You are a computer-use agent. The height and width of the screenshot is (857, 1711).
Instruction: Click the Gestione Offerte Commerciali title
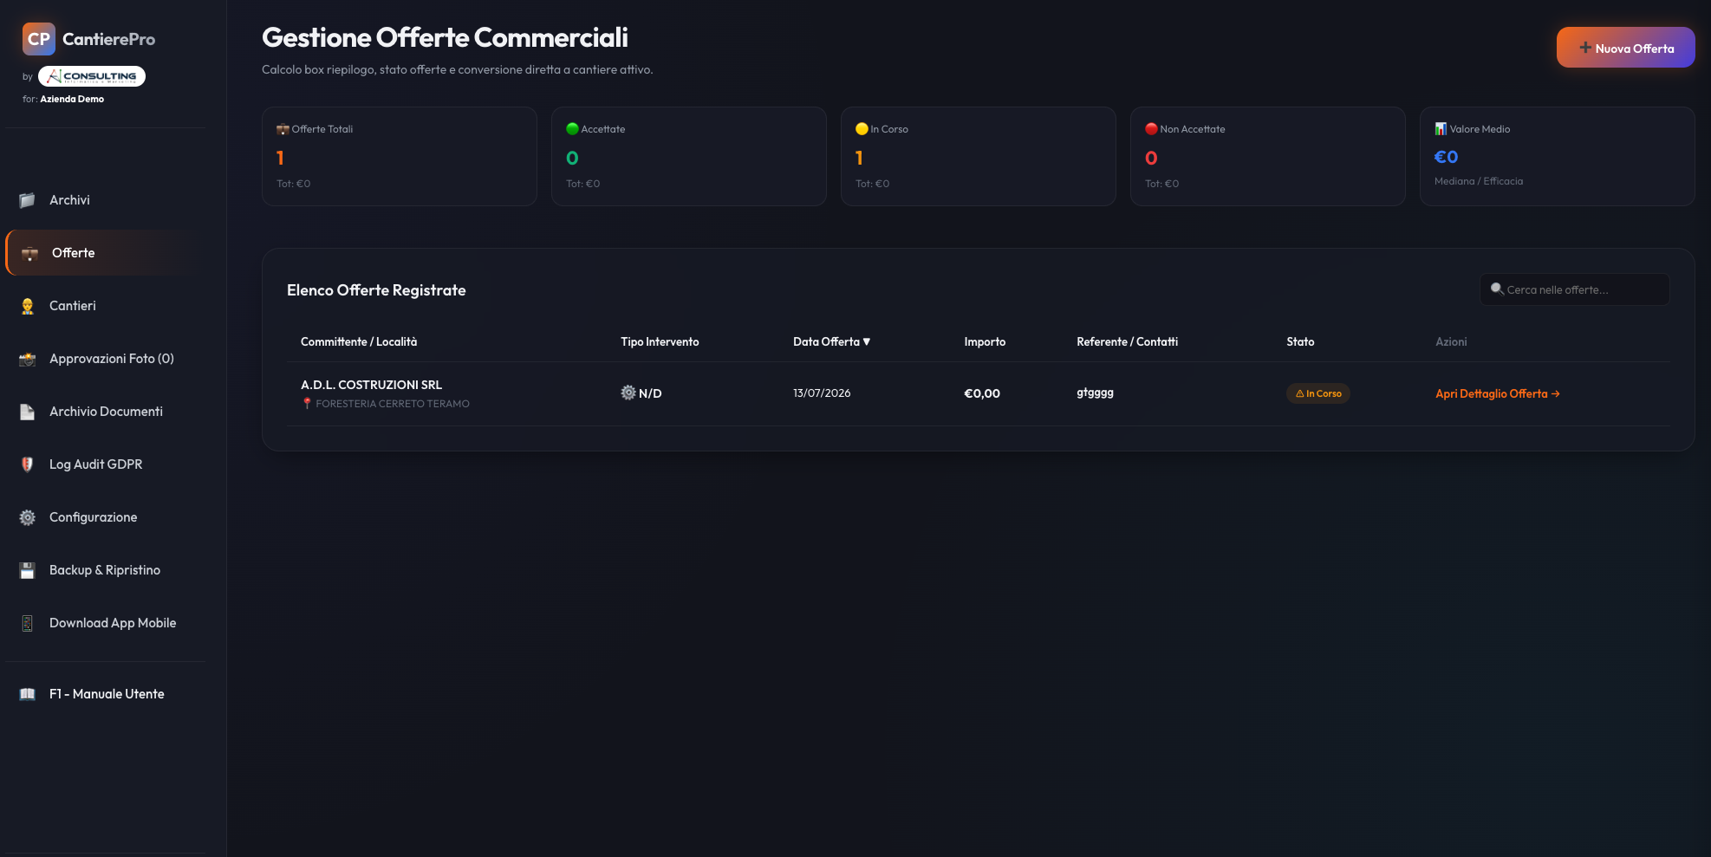click(x=445, y=37)
